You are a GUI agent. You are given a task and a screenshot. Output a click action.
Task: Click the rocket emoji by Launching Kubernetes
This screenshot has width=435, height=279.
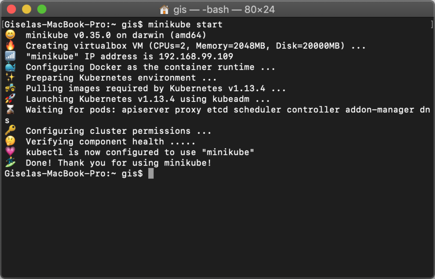pyautogui.click(x=10, y=99)
